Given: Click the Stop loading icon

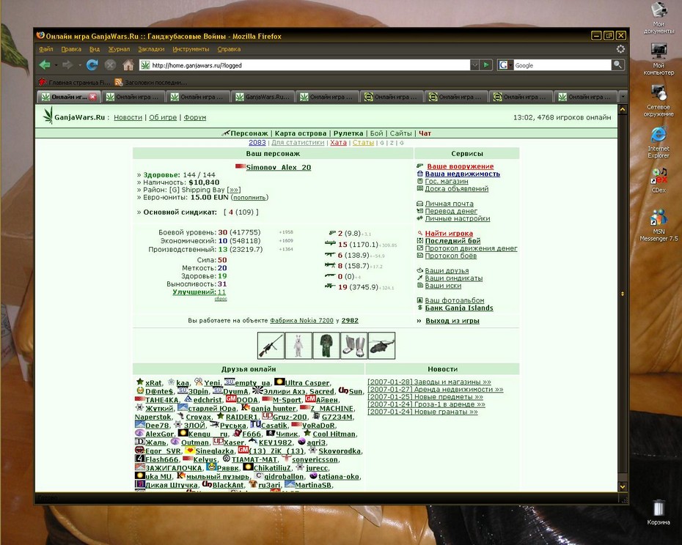Looking at the screenshot, I should tap(110, 65).
